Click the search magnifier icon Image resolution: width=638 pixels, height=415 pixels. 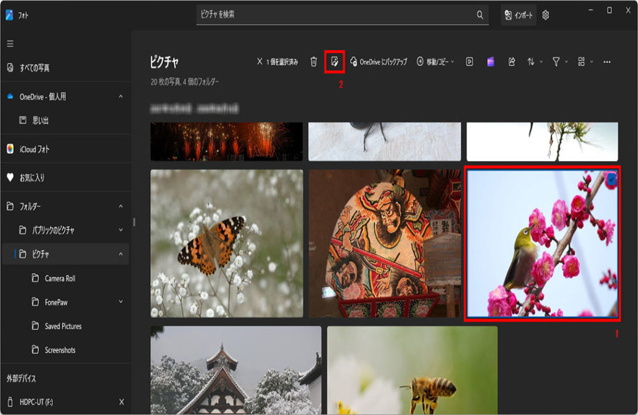[480, 15]
